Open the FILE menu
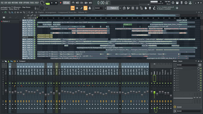 click(2, 3)
